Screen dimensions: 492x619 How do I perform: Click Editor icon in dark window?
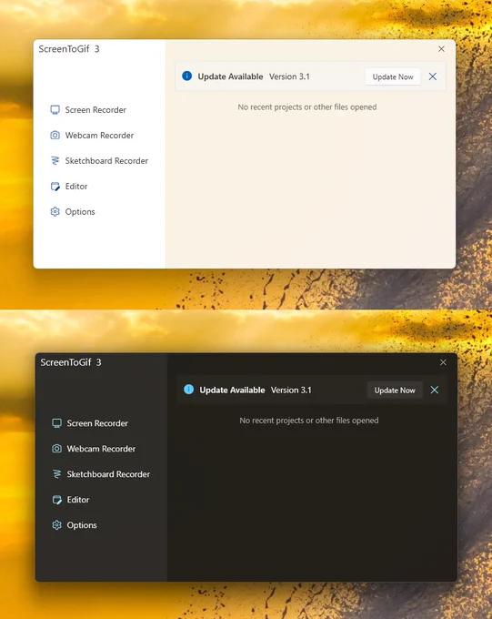pyautogui.click(x=56, y=500)
